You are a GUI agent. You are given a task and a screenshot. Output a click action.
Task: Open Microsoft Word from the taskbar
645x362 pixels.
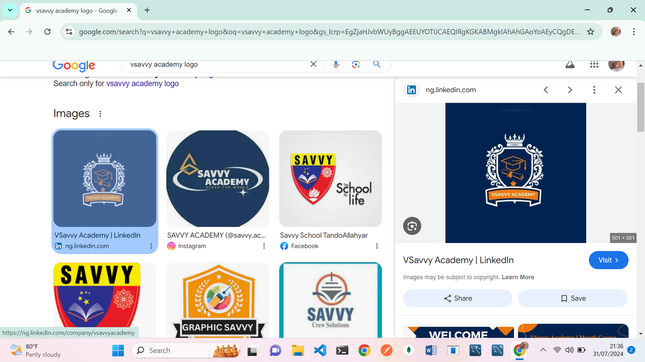point(431,350)
